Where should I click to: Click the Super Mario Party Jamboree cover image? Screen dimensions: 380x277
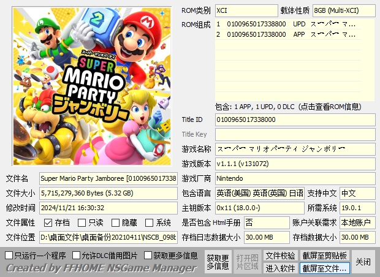pyautogui.click(x=92, y=87)
